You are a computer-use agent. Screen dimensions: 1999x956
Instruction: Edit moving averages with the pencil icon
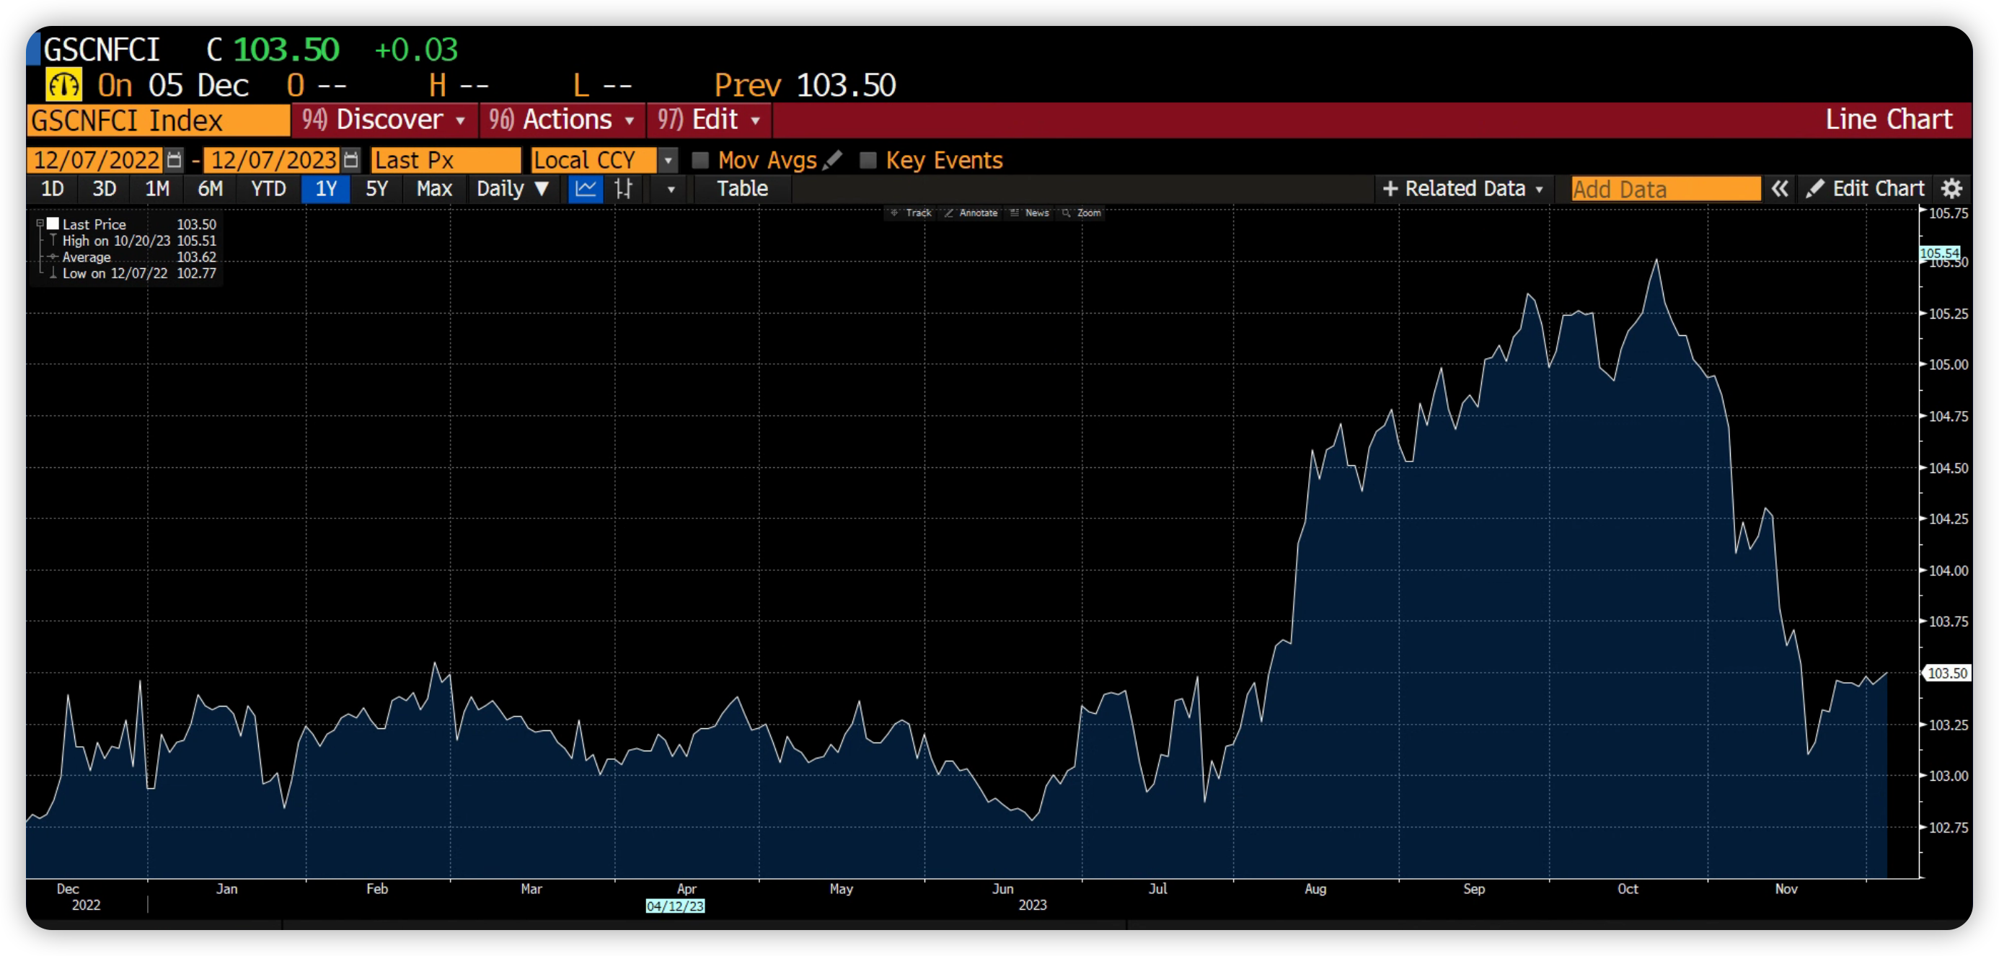point(833,160)
